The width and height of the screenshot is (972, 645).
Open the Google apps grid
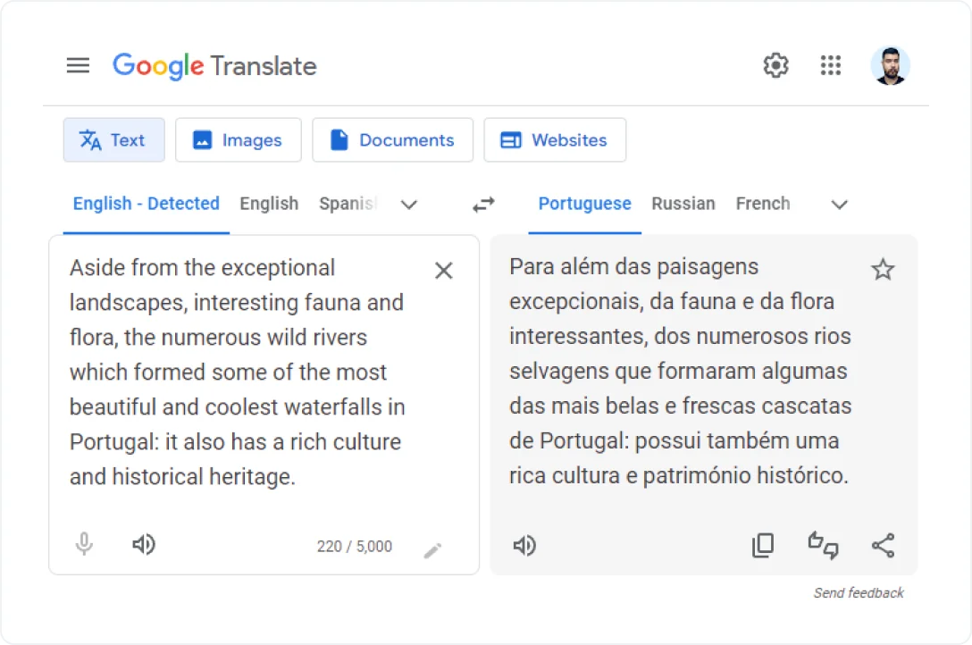pos(831,65)
